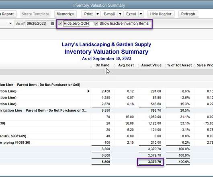Toggle Show Inactive Inventory Items checkbox
Image resolution: width=213 pixels, height=177 pixels.
coord(96,24)
